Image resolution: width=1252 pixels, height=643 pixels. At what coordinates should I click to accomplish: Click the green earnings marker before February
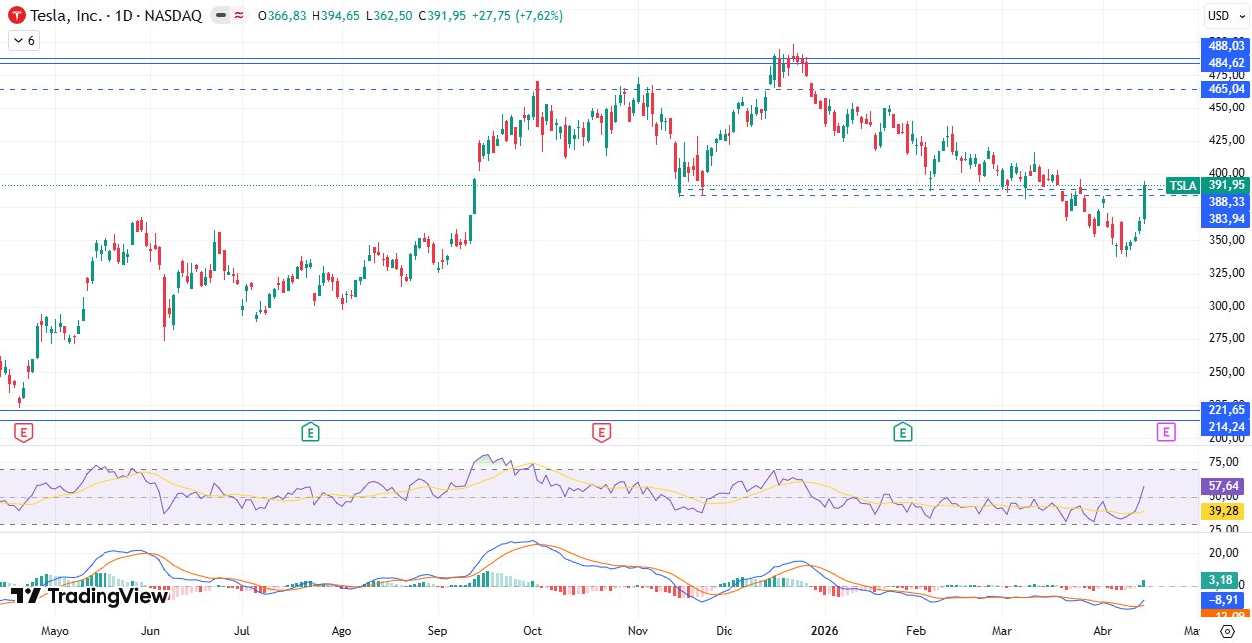[x=902, y=432]
